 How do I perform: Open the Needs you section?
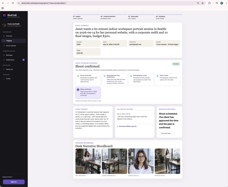click(14, 69)
